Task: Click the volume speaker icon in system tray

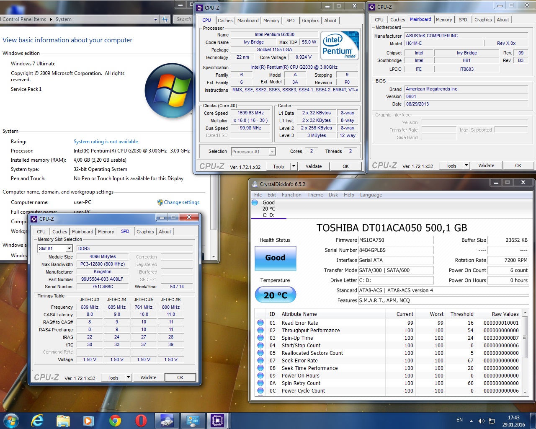Action: pos(481,421)
